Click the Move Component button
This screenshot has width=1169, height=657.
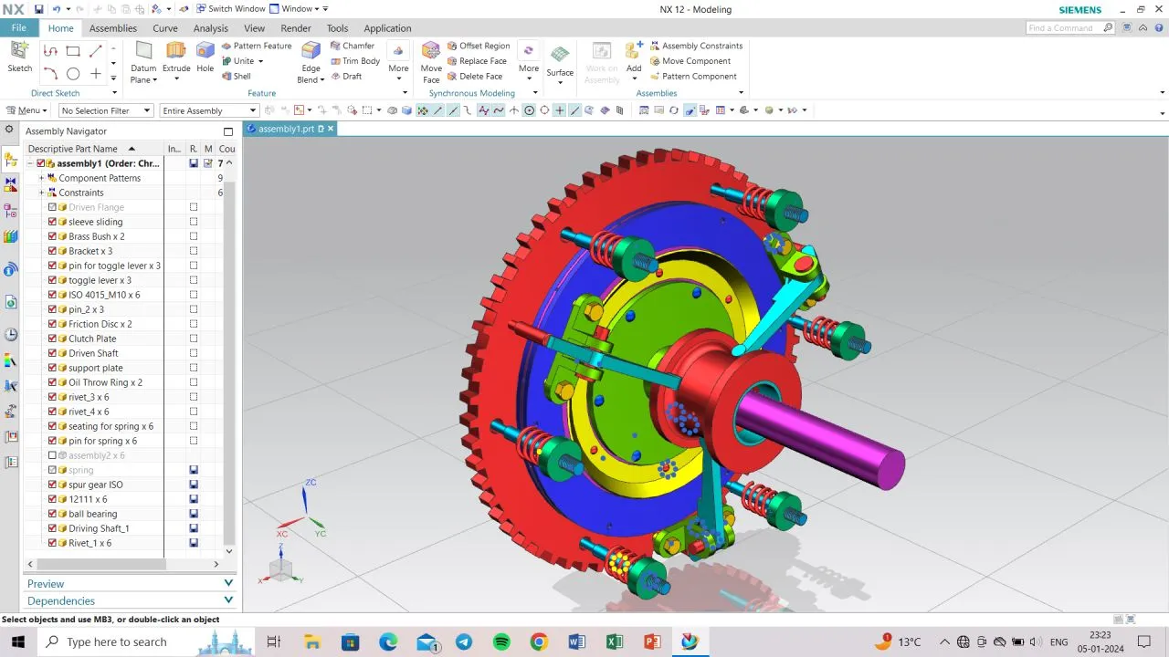point(690,61)
